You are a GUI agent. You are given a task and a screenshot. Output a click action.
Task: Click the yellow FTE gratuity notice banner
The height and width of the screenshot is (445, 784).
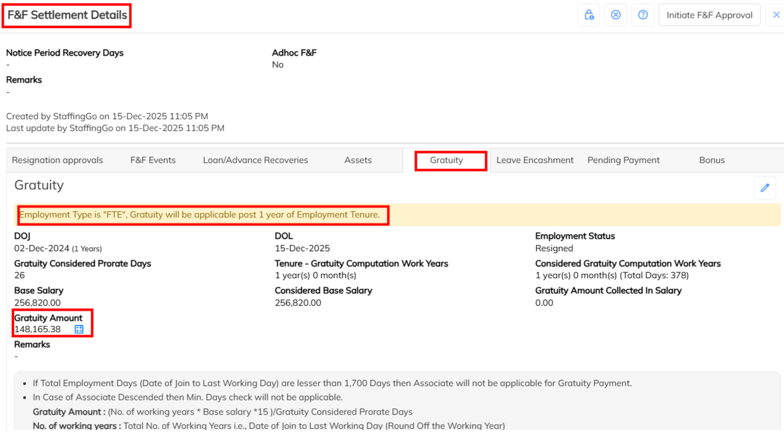pyautogui.click(x=200, y=215)
